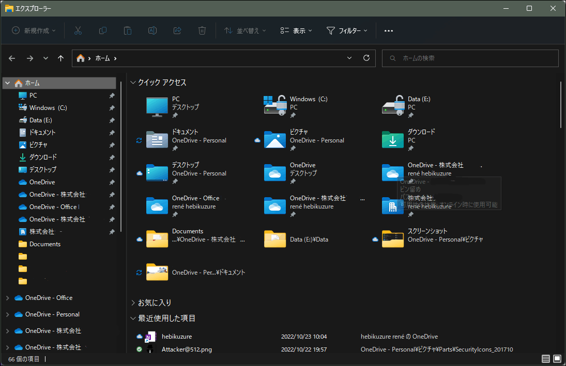Image resolution: width=566 pixels, height=366 pixels.
Task: Unpin Windows (C:) in navigation pane
Action: pos(112,108)
